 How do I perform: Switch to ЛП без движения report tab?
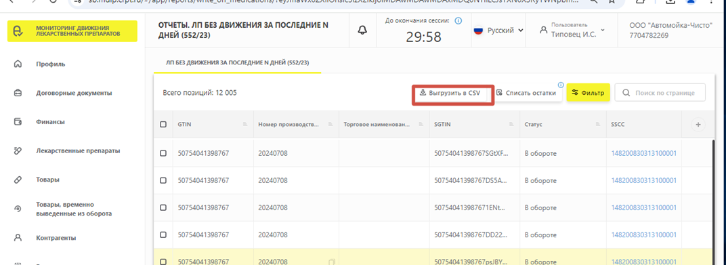click(238, 62)
